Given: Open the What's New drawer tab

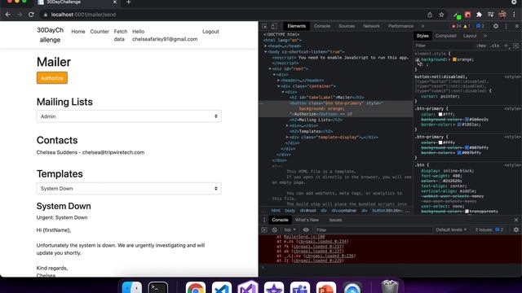Looking at the screenshot, I should (x=307, y=220).
